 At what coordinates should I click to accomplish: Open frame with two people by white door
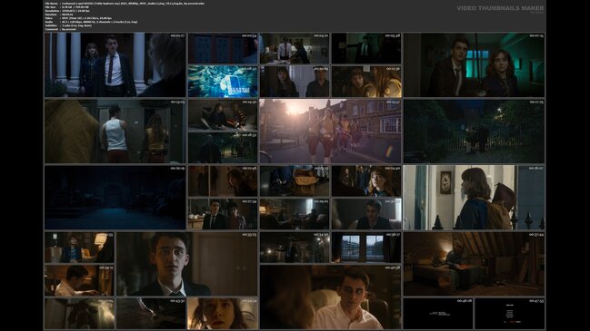[x=295, y=82]
